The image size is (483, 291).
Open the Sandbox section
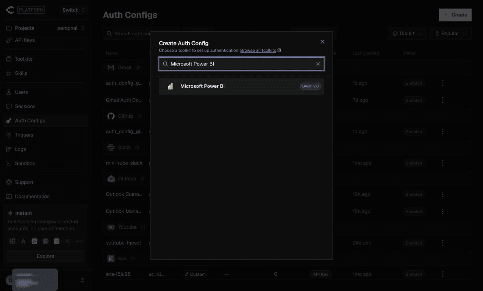pyautogui.click(x=25, y=163)
